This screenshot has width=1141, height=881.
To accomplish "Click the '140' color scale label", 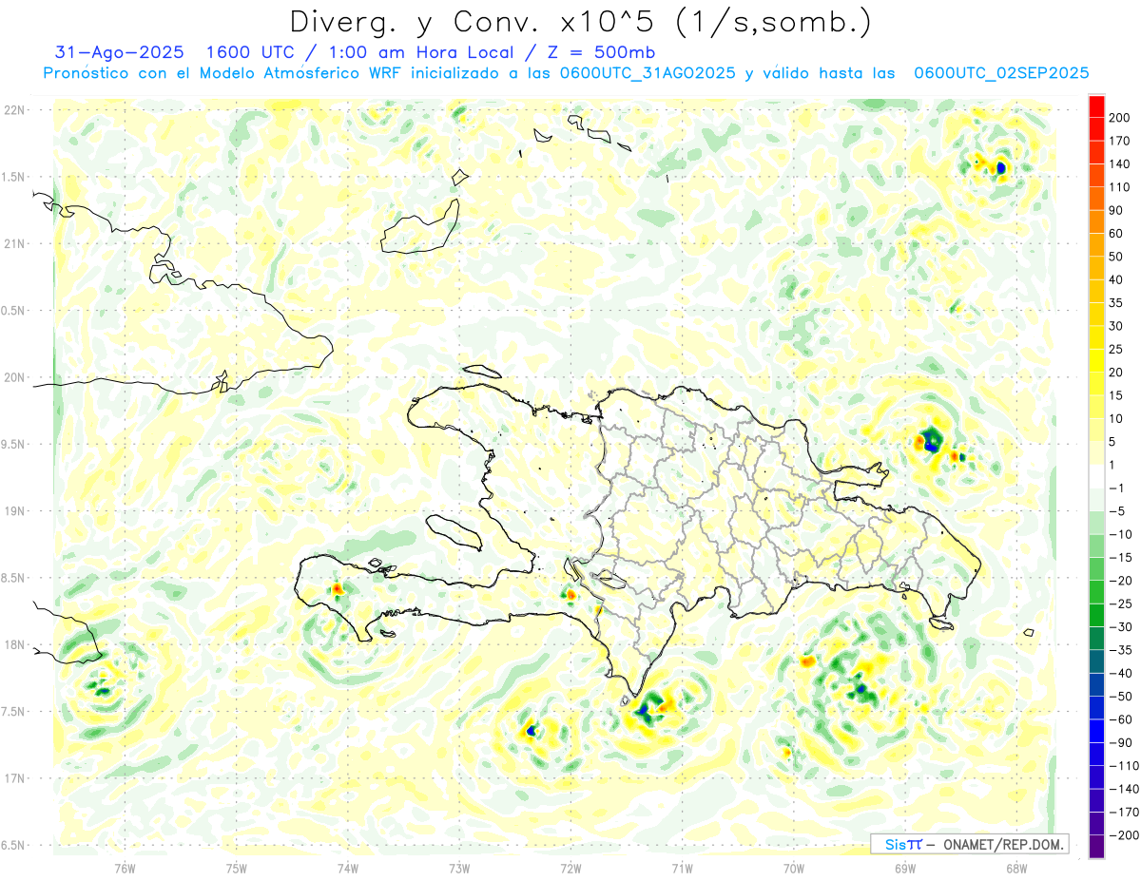I will coord(1119,163).
